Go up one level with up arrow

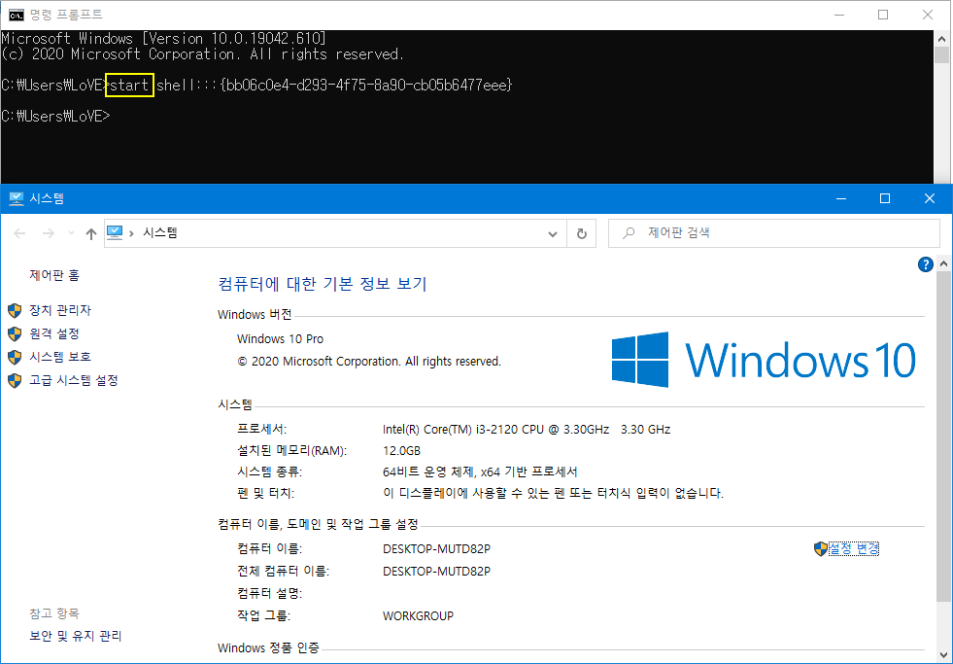tap(91, 233)
